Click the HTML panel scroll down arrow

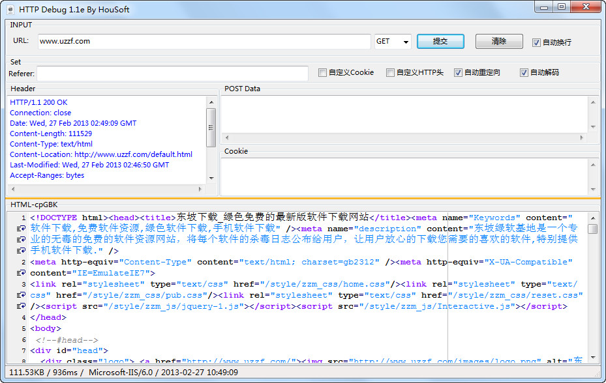[x=593, y=358]
